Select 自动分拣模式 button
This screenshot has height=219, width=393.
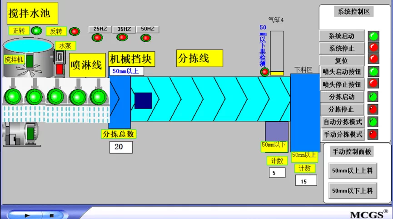(x=343, y=122)
